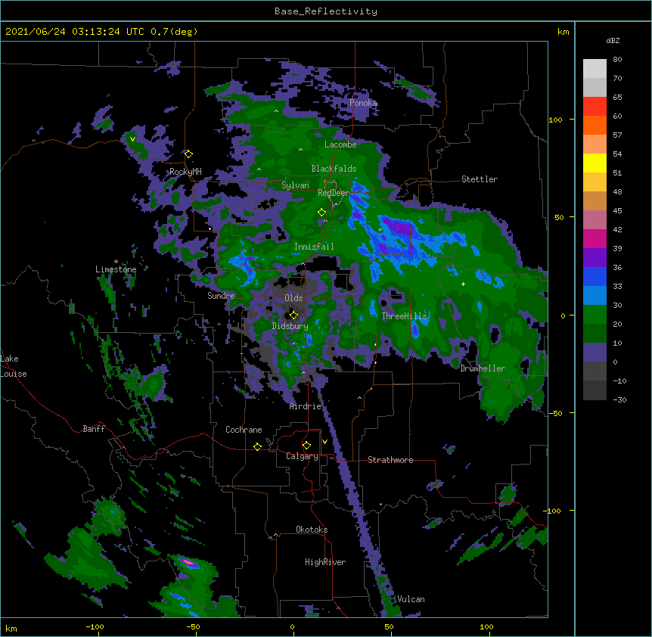
Task: Click the bottom axis tick label -50
Action: (193, 626)
